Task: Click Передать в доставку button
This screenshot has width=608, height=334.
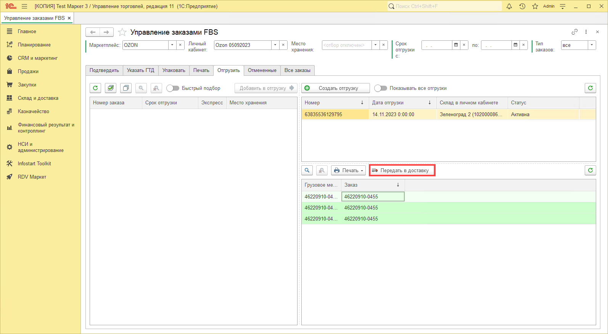Action: [x=402, y=170]
